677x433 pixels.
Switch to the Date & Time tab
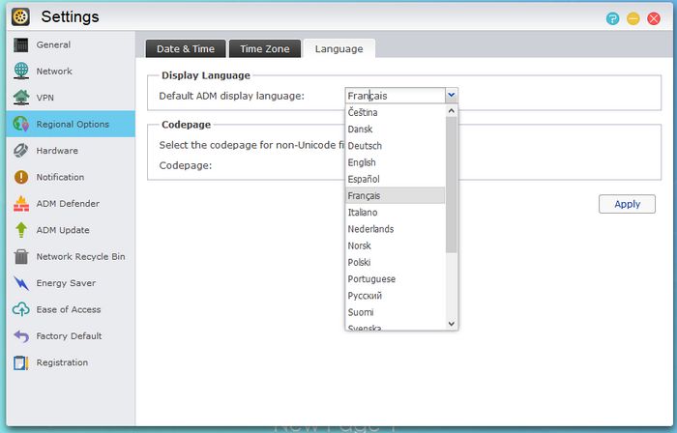click(186, 49)
